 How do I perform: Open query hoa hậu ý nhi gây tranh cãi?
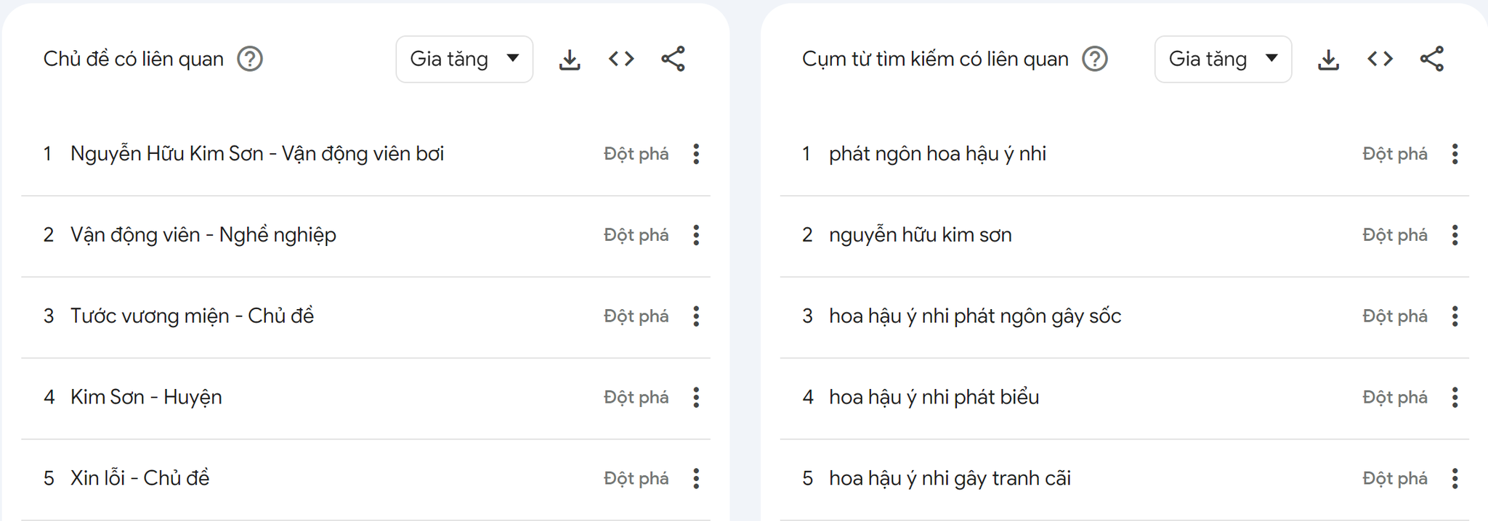(x=950, y=479)
